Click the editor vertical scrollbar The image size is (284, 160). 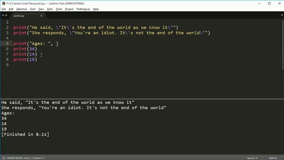[283, 44]
